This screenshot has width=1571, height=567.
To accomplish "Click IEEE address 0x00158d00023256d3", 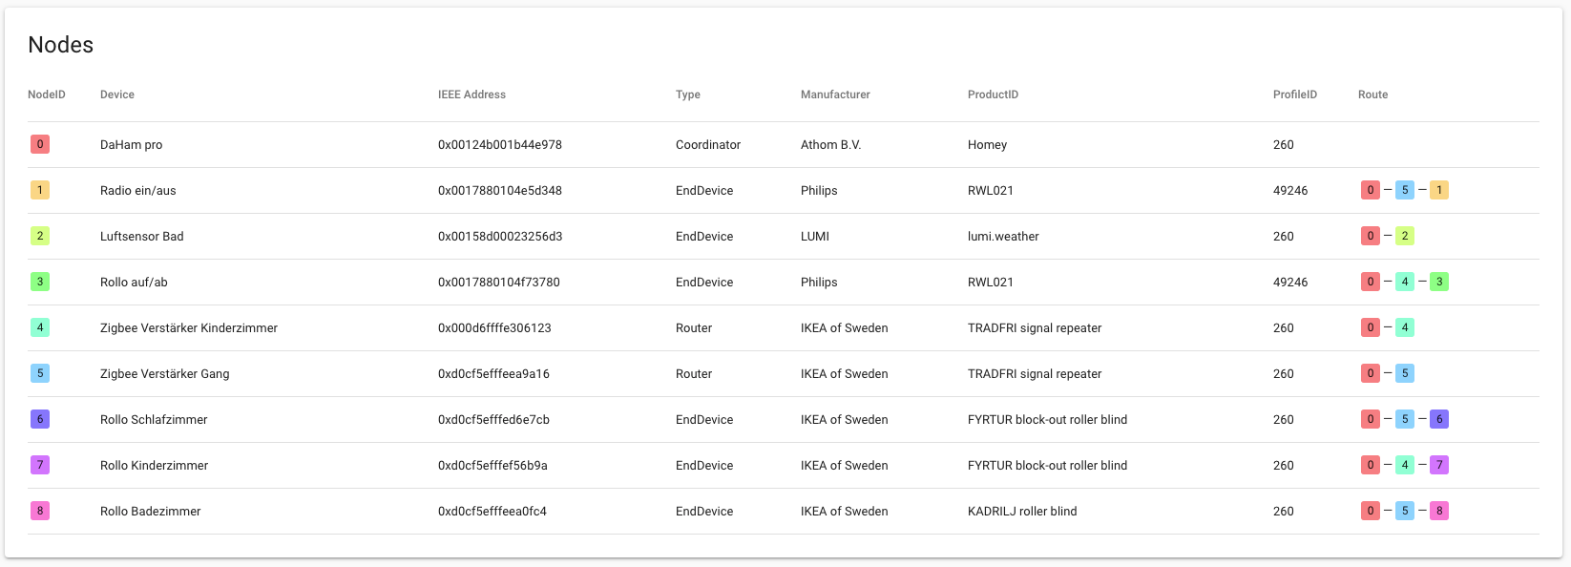I will point(500,236).
